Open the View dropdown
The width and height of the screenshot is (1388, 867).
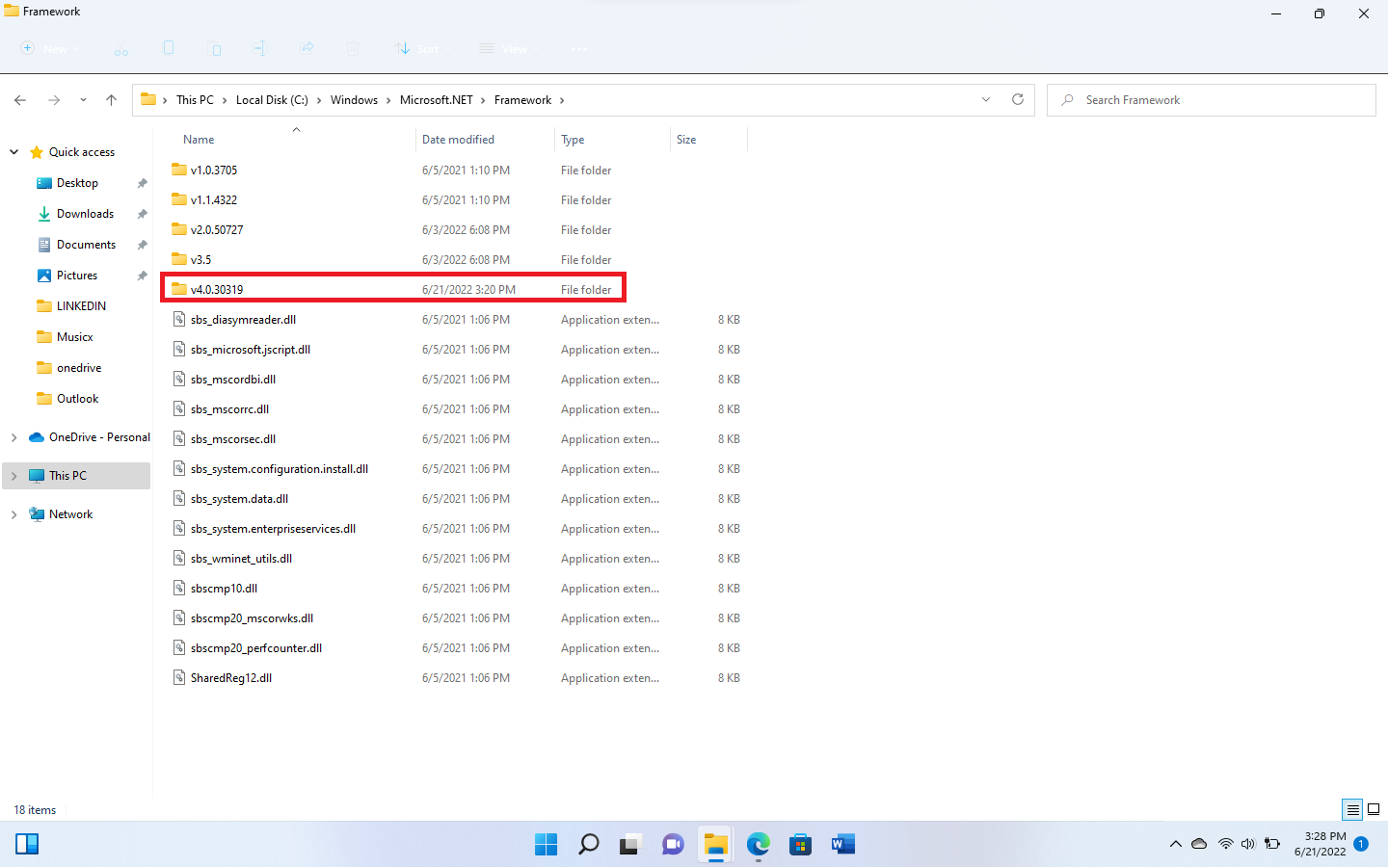click(510, 48)
